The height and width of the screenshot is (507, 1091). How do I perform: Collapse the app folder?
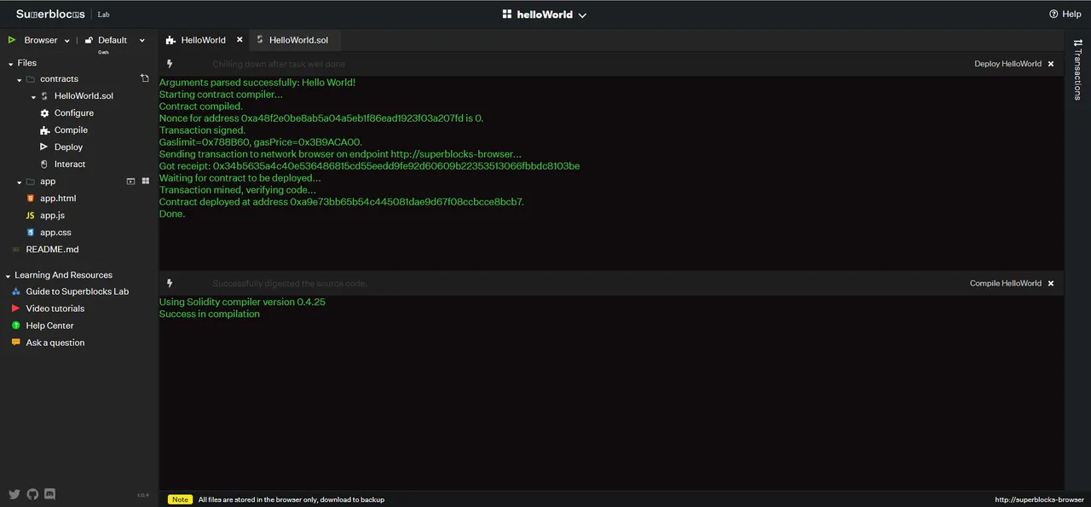click(x=20, y=181)
